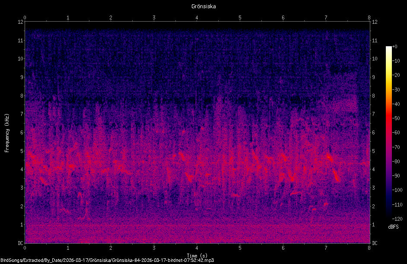The width and height of the screenshot is (407, 264).
Task: Click the Time (s) axis label
Action: point(197,256)
